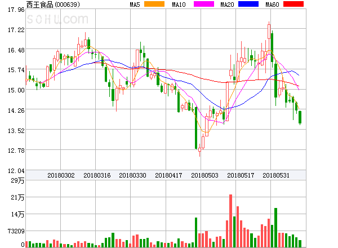
Task: Click the 20180302 date label
Action: click(x=61, y=175)
